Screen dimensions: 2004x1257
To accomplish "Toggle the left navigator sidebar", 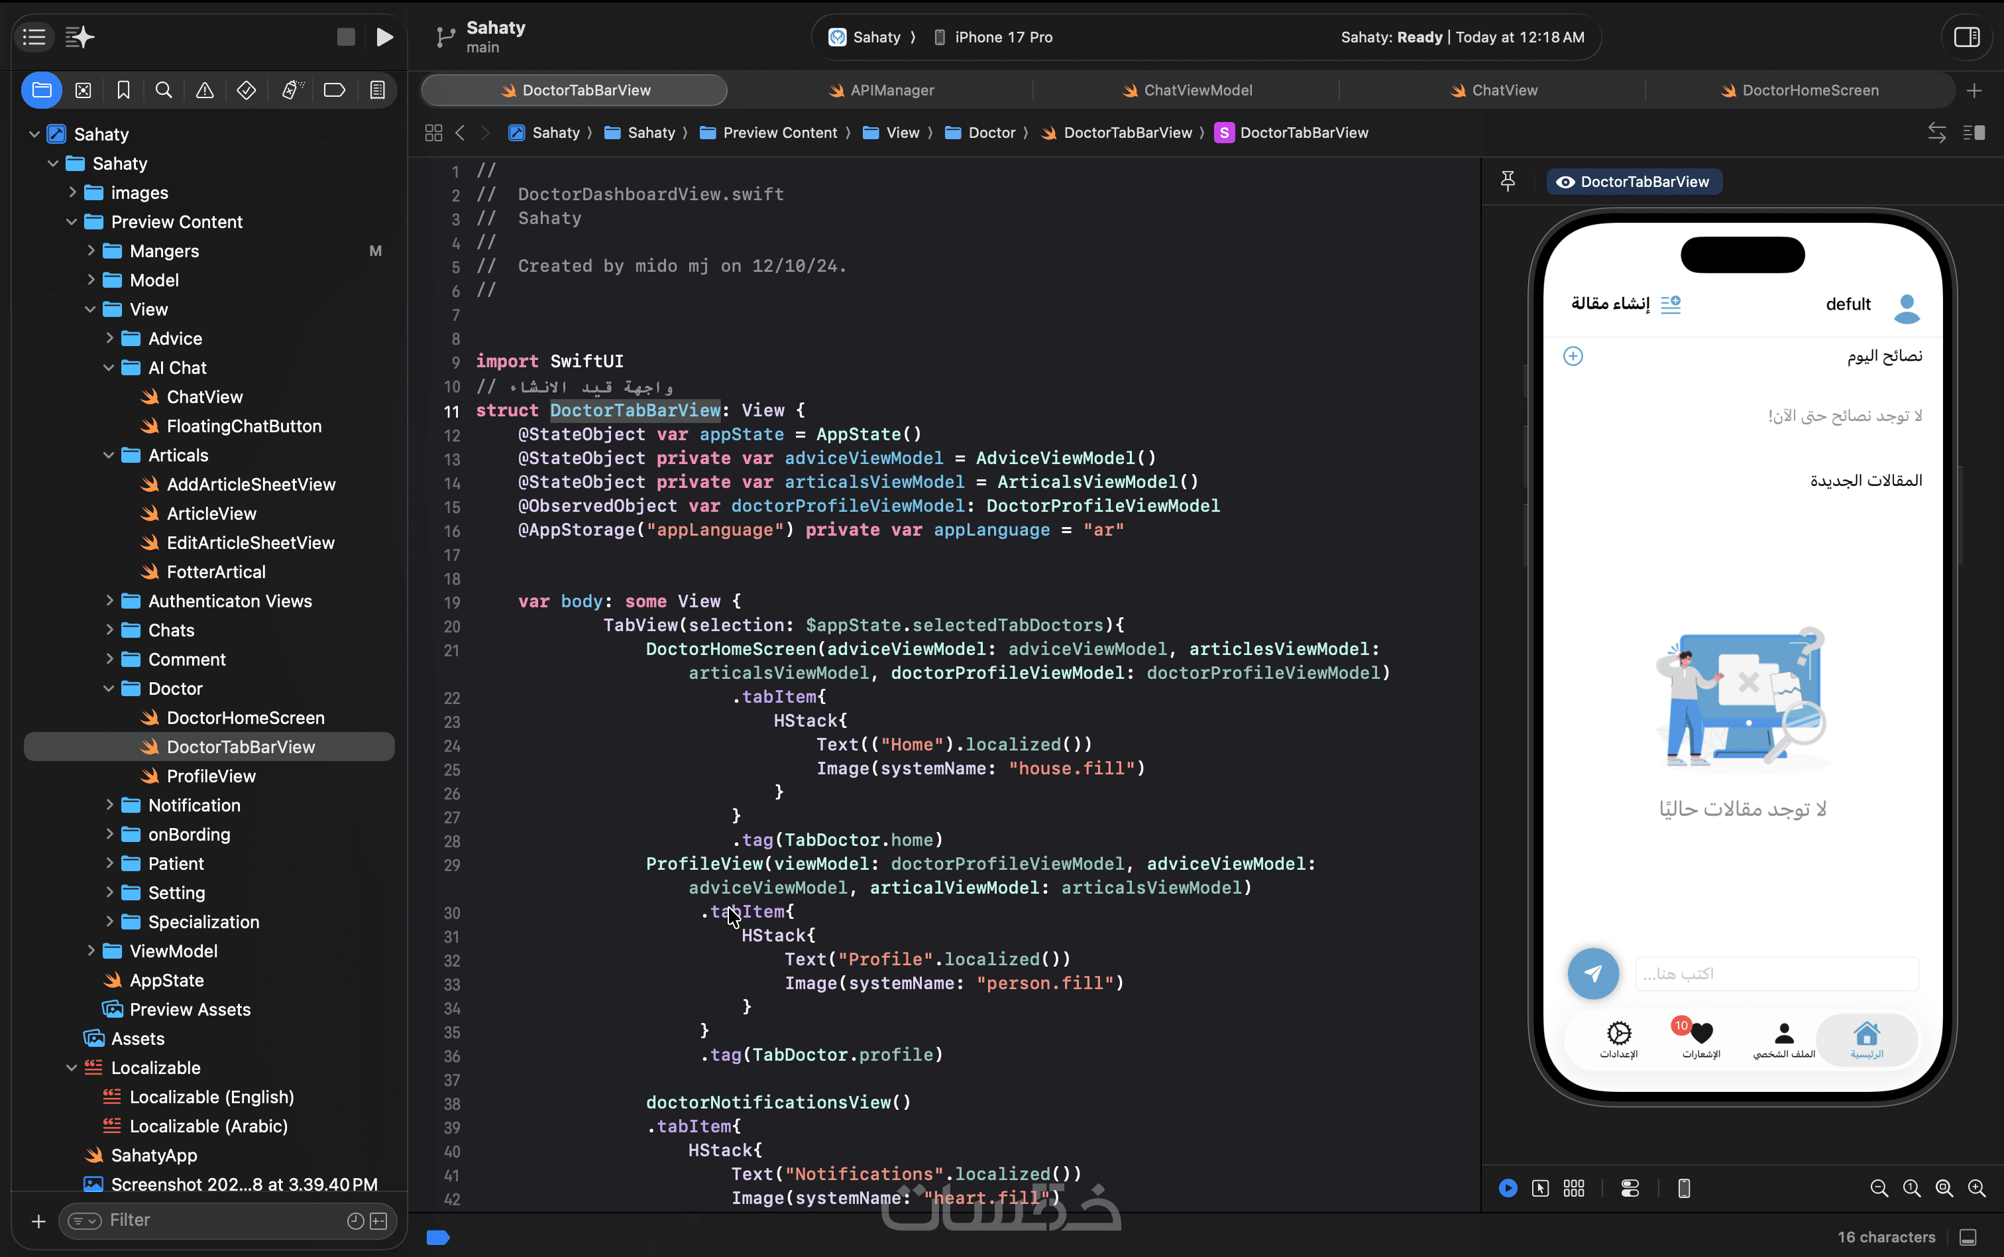I will coord(34,36).
